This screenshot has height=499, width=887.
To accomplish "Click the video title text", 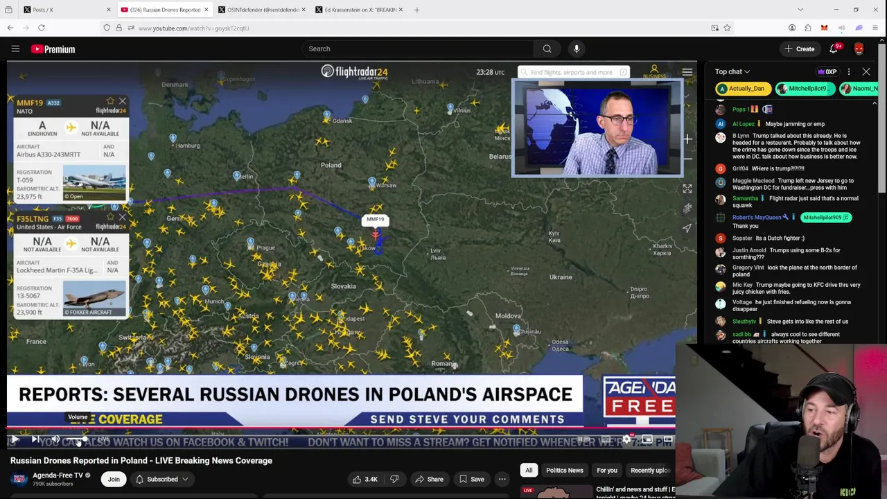I will tap(141, 460).
